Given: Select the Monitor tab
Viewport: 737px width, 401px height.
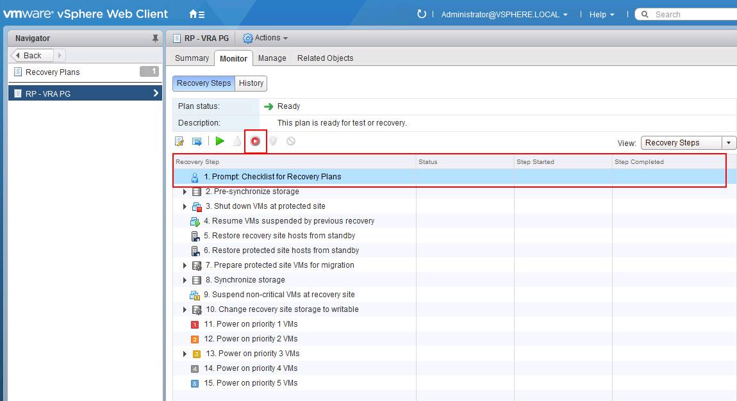Looking at the screenshot, I should tap(234, 58).
